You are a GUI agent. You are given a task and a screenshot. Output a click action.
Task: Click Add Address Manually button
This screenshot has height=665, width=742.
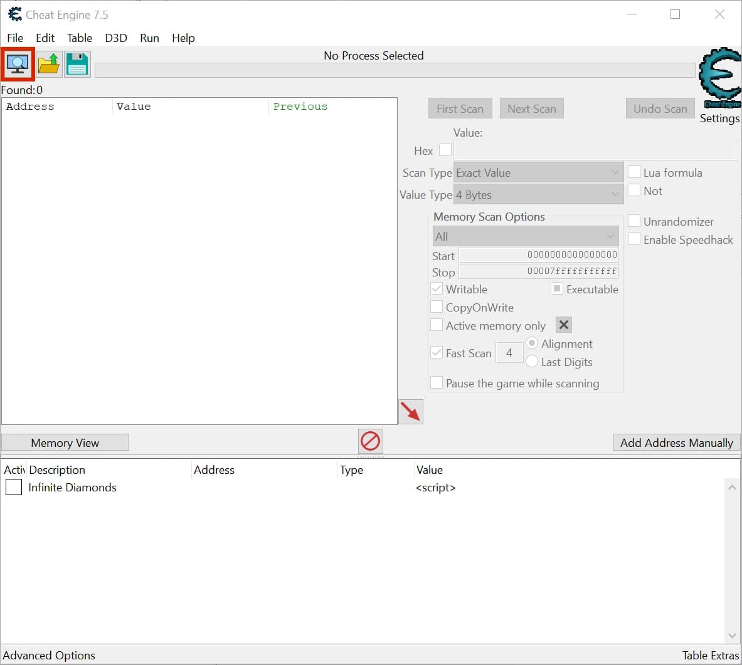676,442
